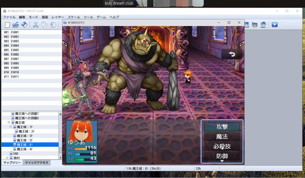Click the blue Playtest play icon
The width and height of the screenshot is (305, 178).
[274, 25]
